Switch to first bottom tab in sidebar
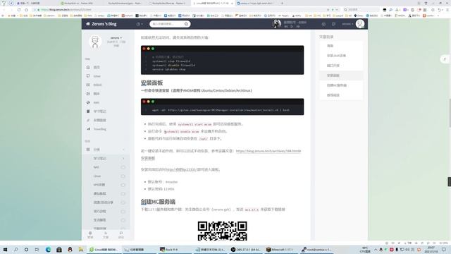451x254 pixels. 90,235
